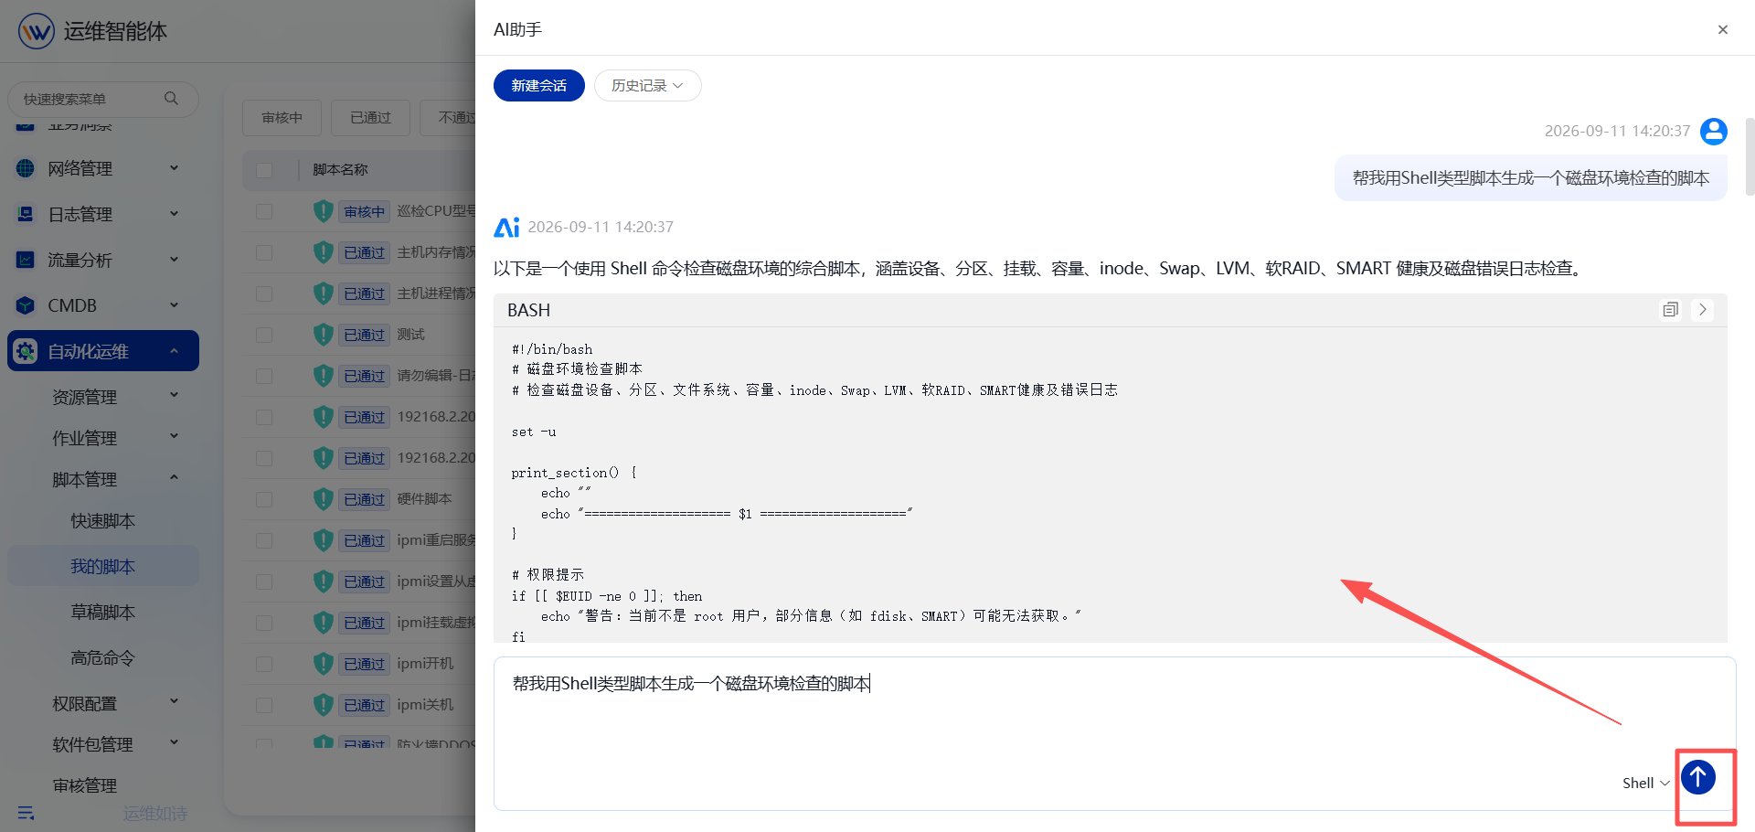Check the ipmi关机 row checkbox

click(264, 705)
